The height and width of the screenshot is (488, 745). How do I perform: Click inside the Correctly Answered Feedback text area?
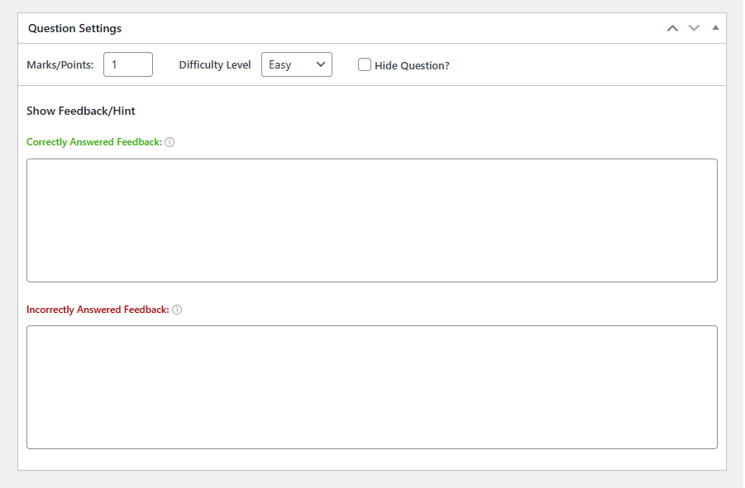(371, 220)
